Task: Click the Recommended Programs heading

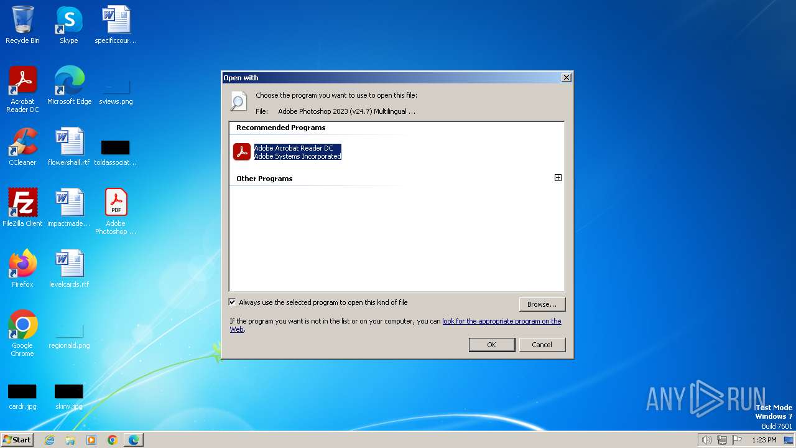Action: [280, 128]
